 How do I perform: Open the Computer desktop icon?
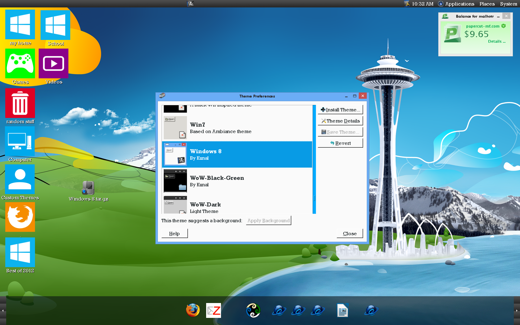point(20,142)
